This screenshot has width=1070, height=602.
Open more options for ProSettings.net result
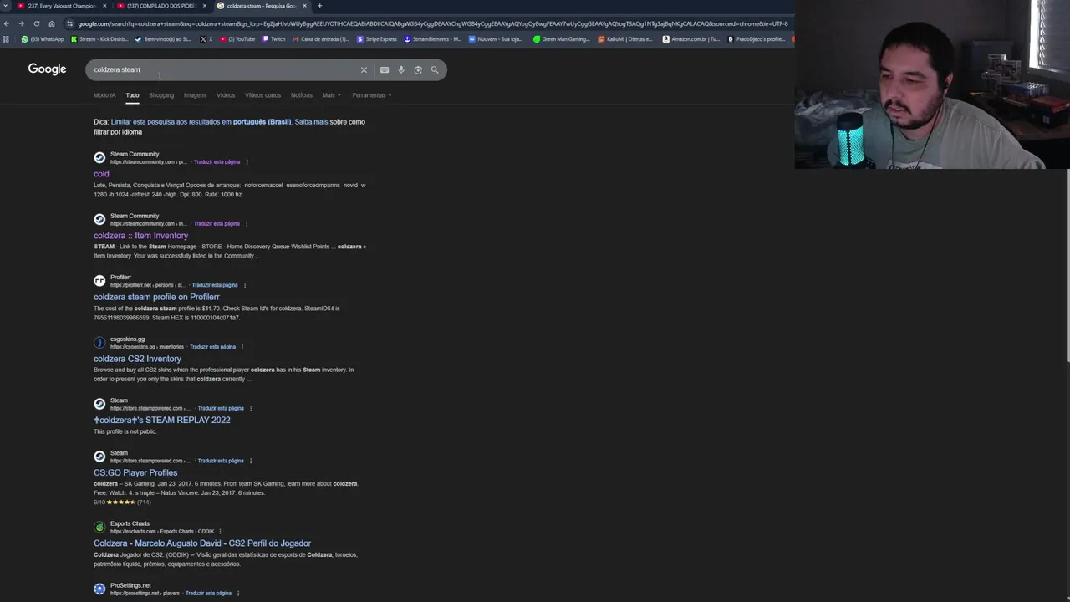pyautogui.click(x=238, y=594)
